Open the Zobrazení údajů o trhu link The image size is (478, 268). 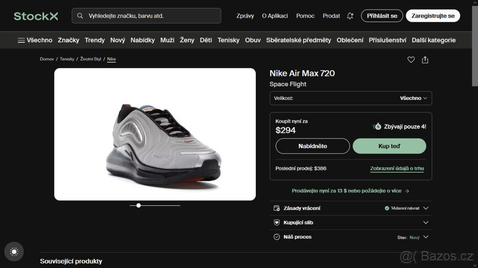[x=397, y=168]
